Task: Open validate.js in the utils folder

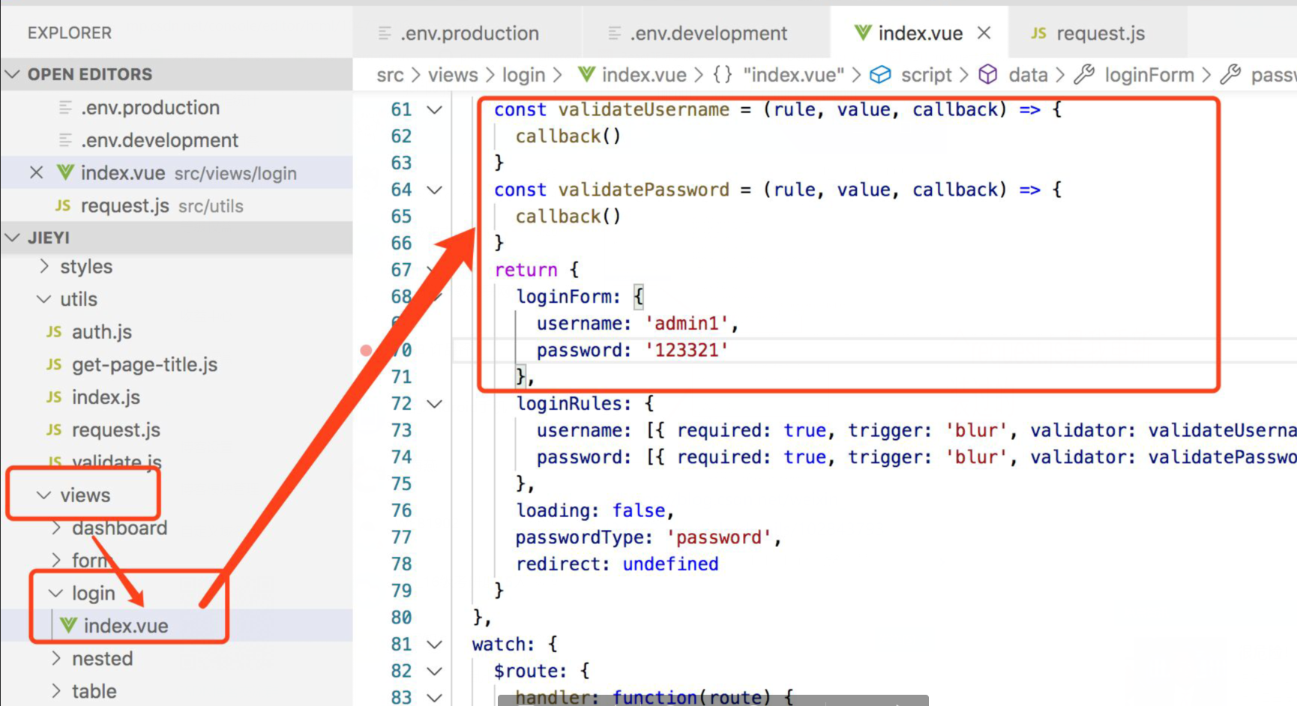Action: [x=116, y=460]
